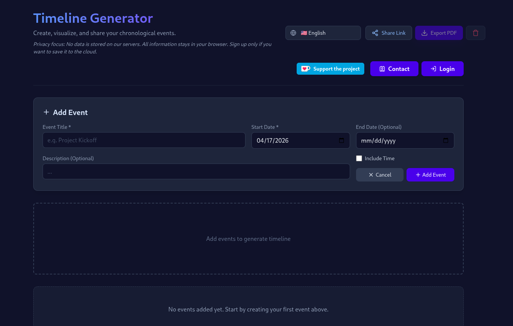
Task: Click the Share Link icon
Action: coord(375,33)
